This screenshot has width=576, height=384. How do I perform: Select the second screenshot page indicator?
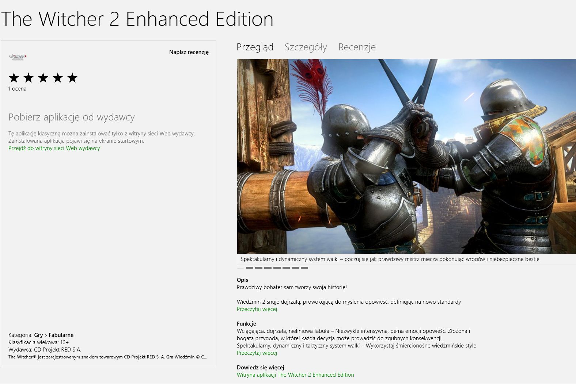250,268
